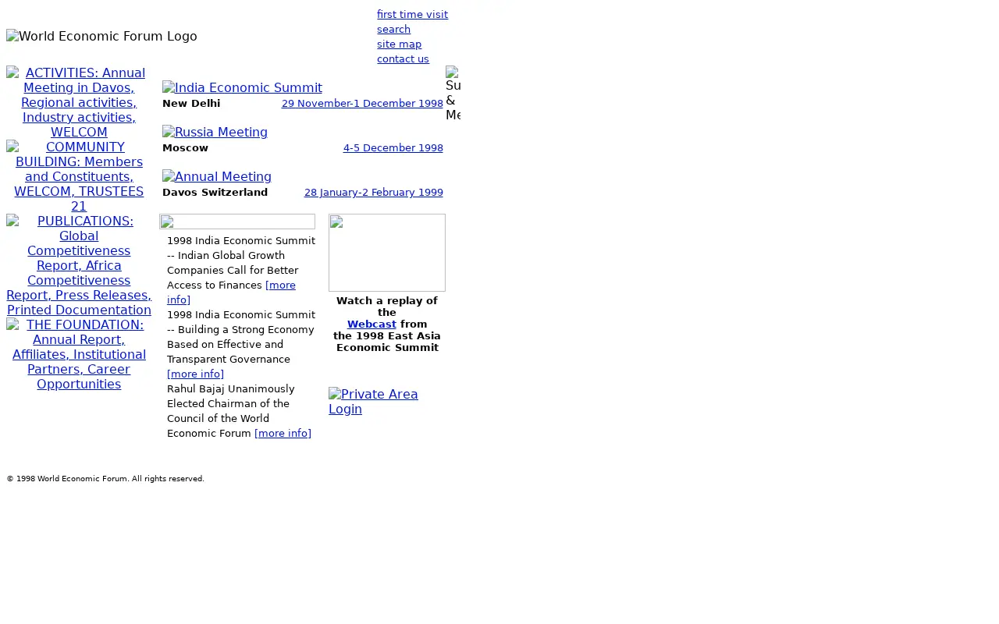Go to the site map

pyautogui.click(x=399, y=44)
